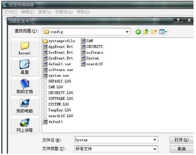
Task: Select 我的电脑 in the places bar
Action: (x=25, y=105)
